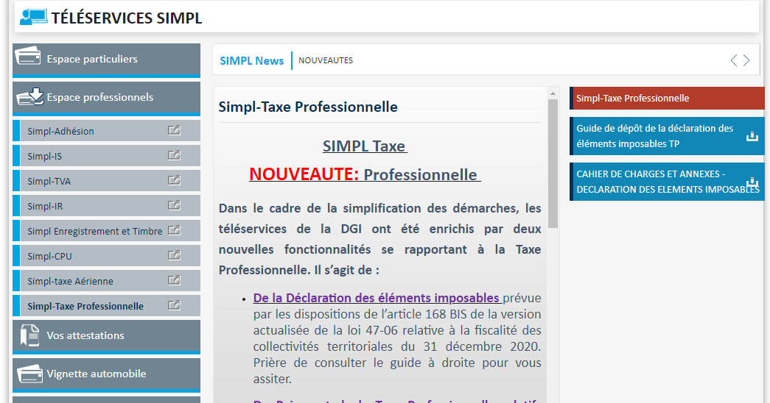Show previous news with left arrow
The image size is (770, 403).
(x=734, y=60)
